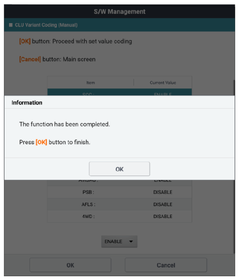Click the dropdown arrow next to ENABLE
This screenshot has width=239, height=280.
(x=131, y=241)
